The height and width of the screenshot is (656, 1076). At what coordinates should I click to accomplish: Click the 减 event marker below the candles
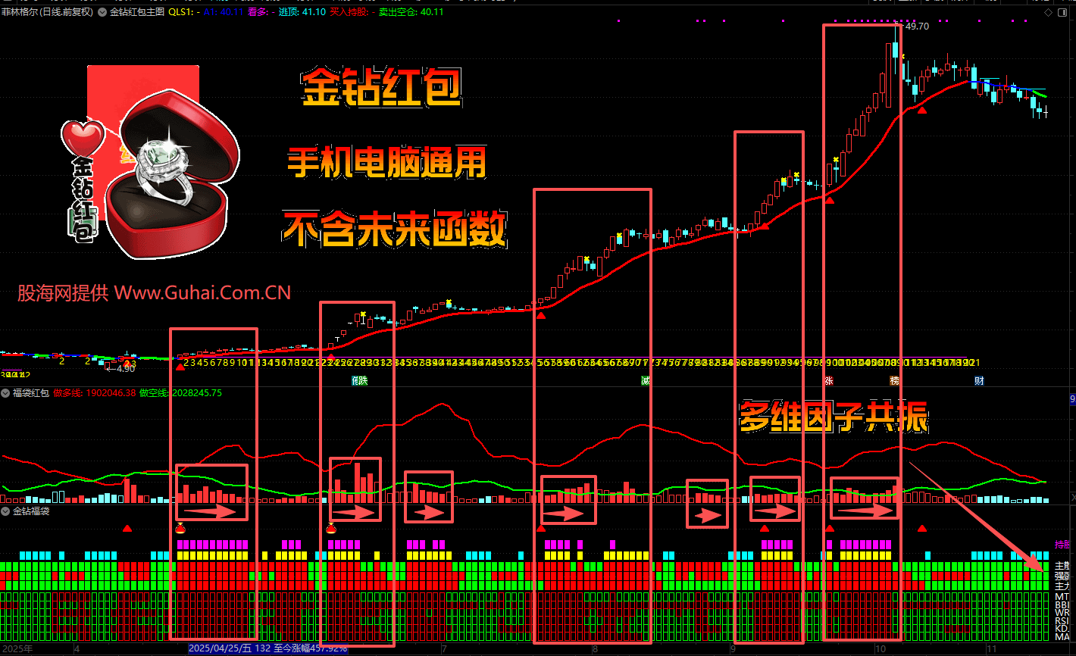click(x=645, y=380)
